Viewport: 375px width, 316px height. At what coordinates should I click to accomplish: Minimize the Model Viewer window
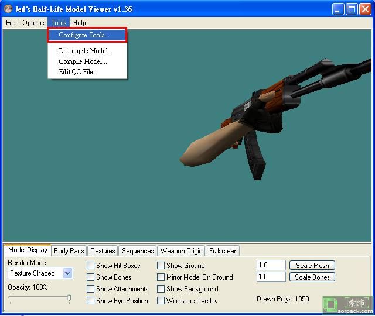click(x=338, y=9)
